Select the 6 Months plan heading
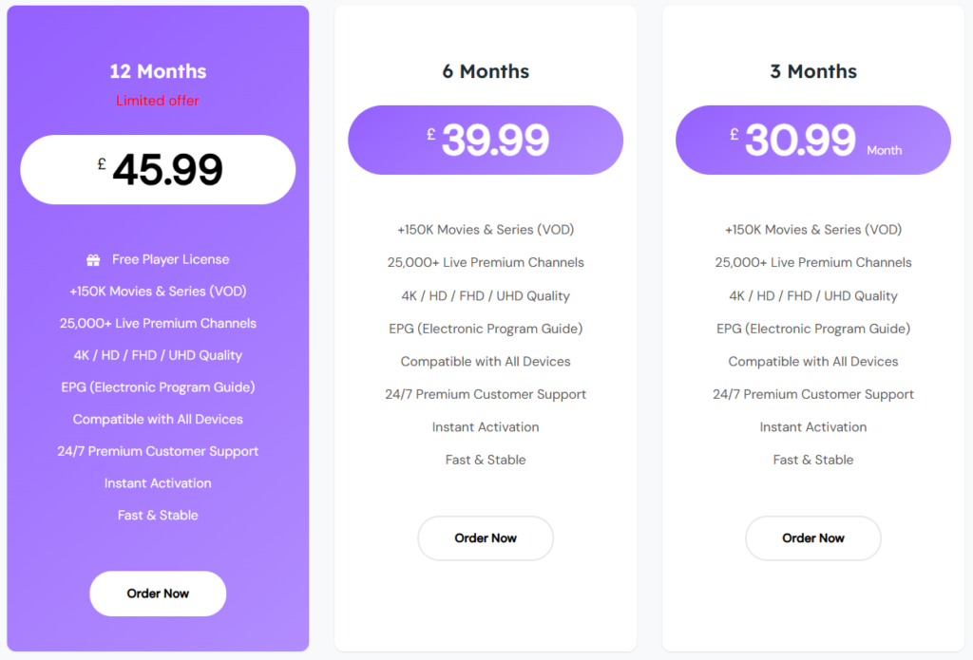 [x=486, y=71]
